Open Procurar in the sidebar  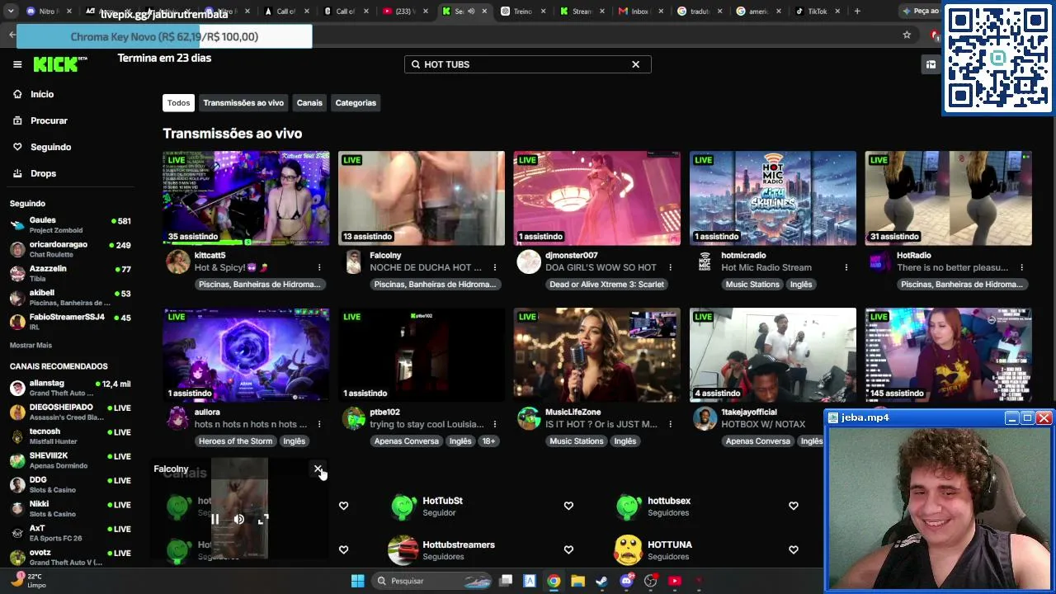(49, 120)
